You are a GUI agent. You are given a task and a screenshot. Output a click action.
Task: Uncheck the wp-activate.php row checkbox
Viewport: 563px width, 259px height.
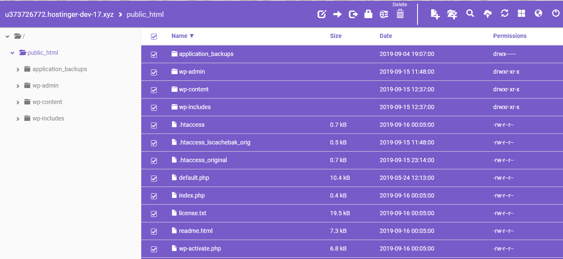tap(154, 249)
